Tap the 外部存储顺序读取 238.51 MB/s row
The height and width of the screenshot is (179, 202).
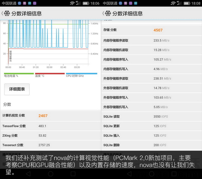151,79
